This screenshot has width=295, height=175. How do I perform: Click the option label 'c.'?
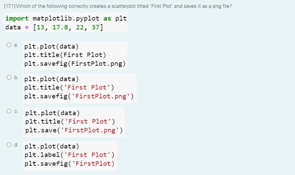click(x=15, y=111)
